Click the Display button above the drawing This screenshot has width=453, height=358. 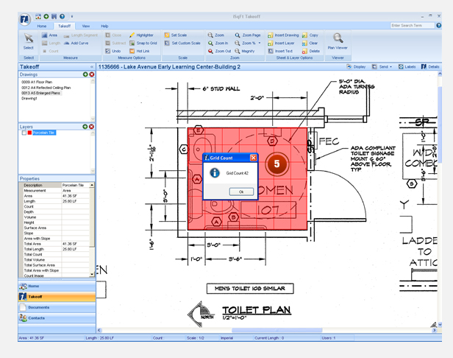coord(356,67)
